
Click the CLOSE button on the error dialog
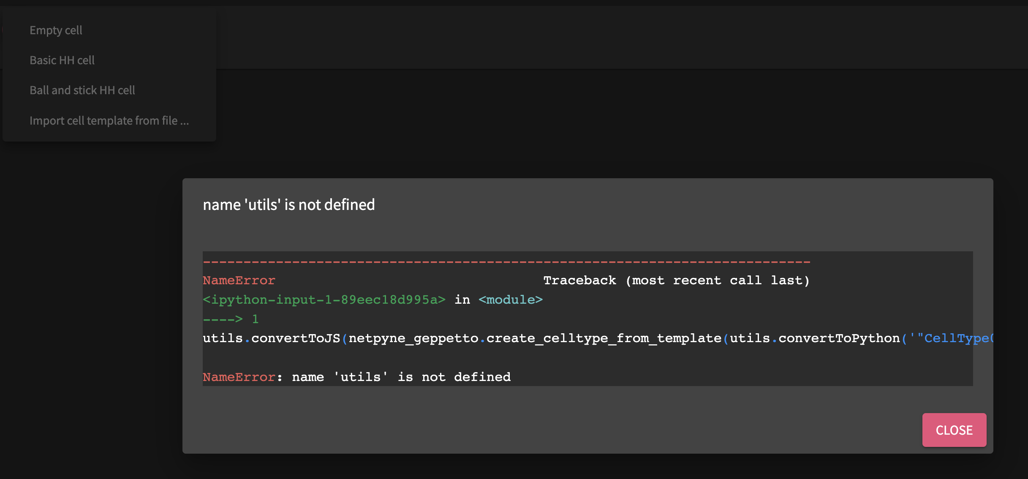click(x=954, y=430)
